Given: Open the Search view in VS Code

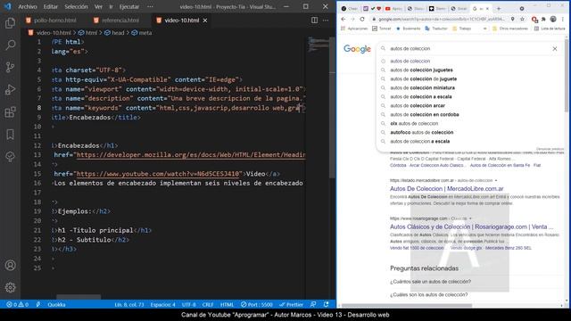Looking at the screenshot, I should pyautogui.click(x=10, y=45).
